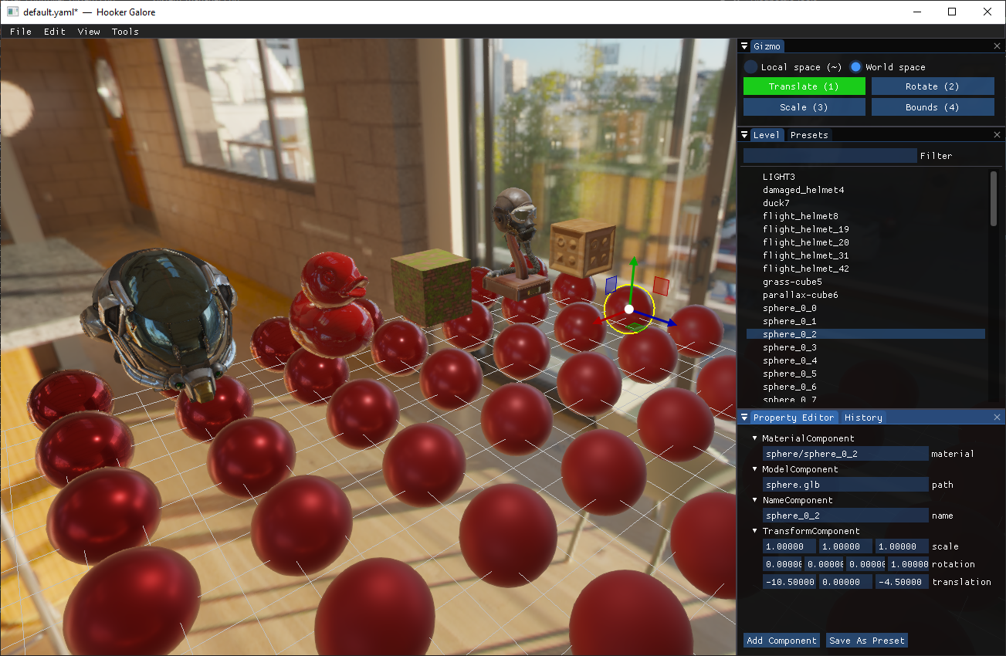The image size is (1006, 656).
Task: Click the name field sphere_0_2
Action: click(x=845, y=516)
